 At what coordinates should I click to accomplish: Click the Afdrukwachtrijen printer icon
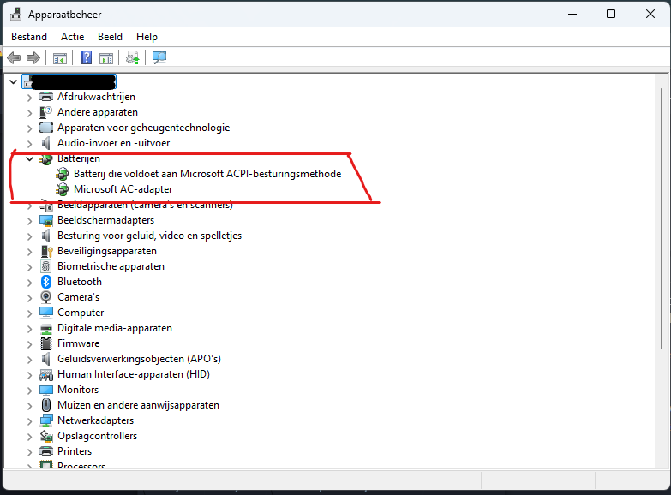click(46, 97)
